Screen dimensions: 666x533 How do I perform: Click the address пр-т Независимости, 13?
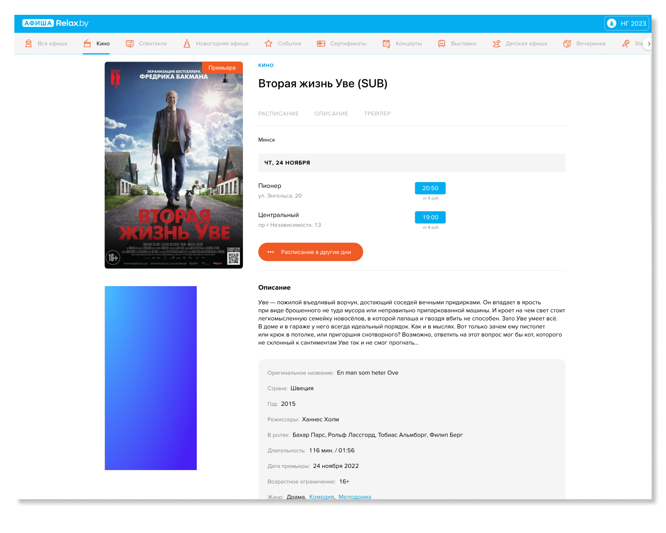click(289, 225)
